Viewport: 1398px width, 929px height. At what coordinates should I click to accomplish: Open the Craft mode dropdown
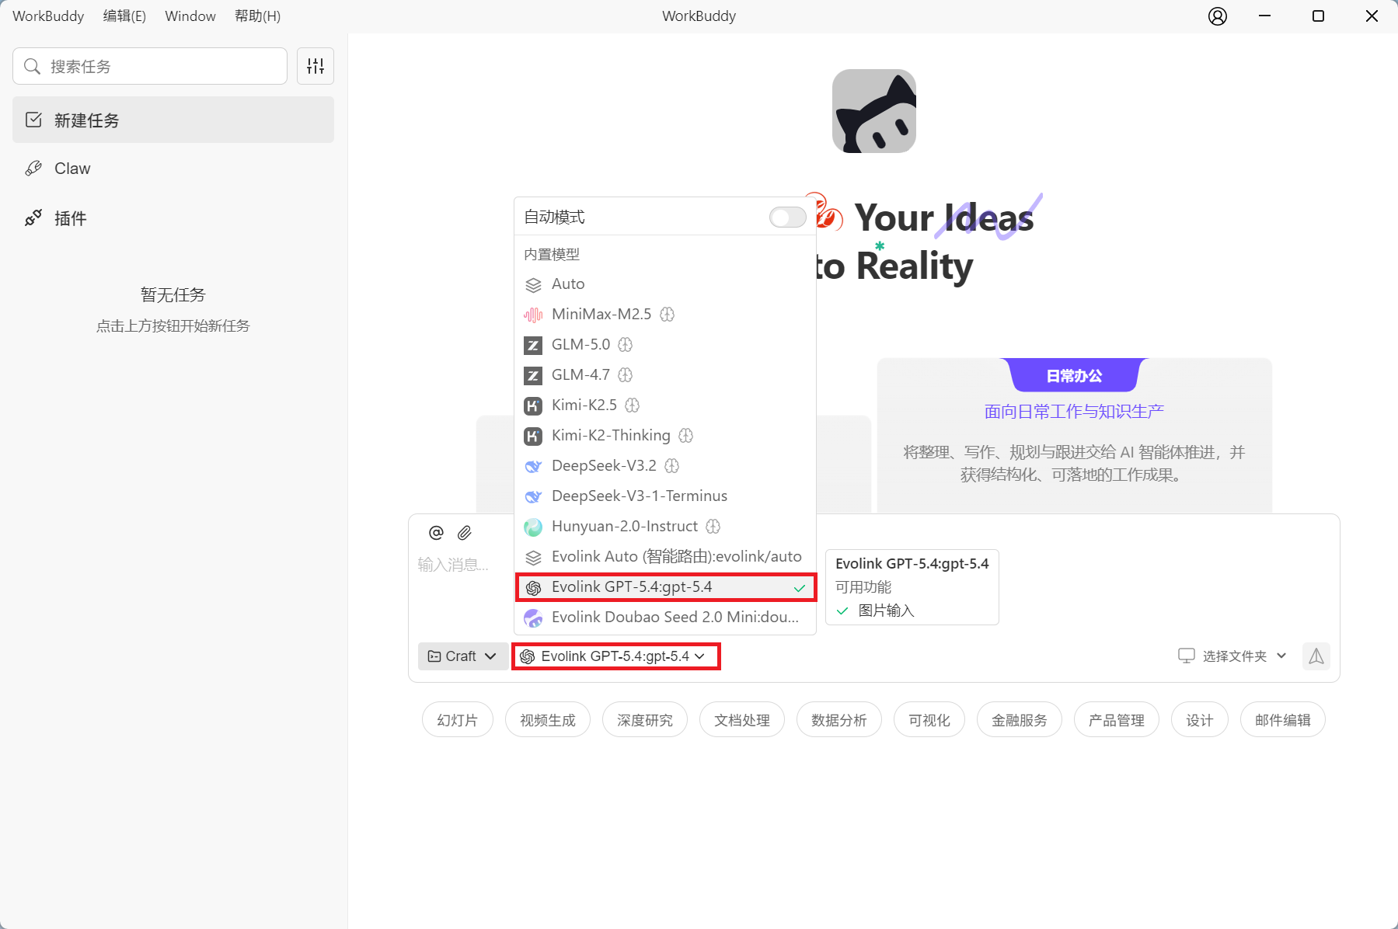tap(463, 656)
